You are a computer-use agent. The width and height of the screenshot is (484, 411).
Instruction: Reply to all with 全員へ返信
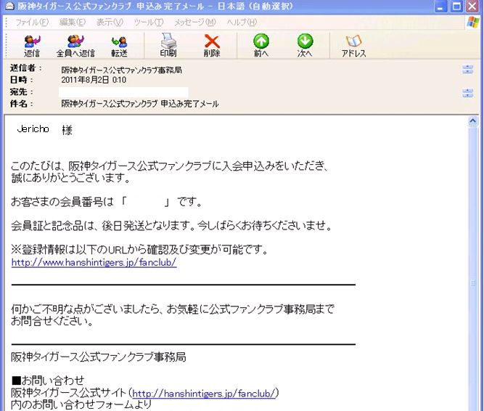[75, 46]
